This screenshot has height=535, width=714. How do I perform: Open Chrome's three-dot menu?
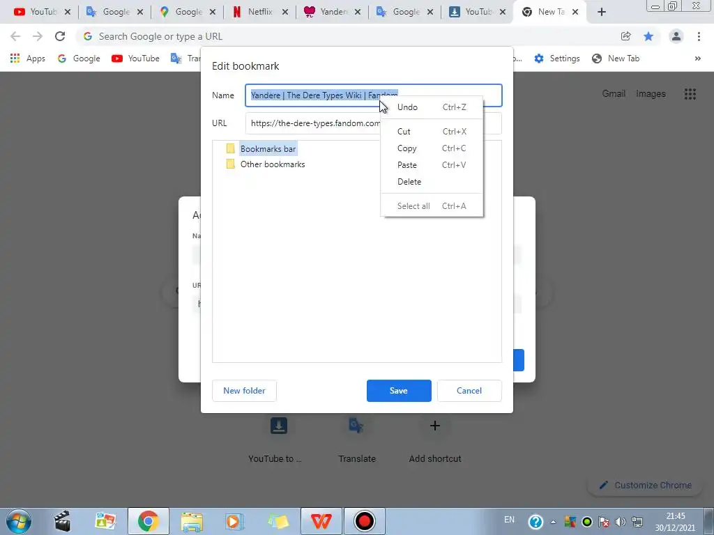(699, 36)
